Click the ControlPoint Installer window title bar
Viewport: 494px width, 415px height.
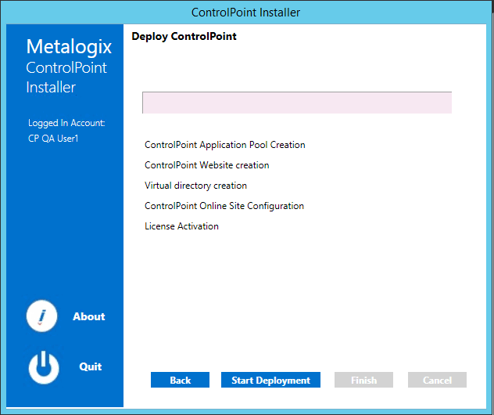246,12
